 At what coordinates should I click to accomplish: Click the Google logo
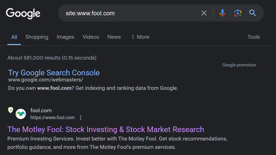(x=23, y=13)
